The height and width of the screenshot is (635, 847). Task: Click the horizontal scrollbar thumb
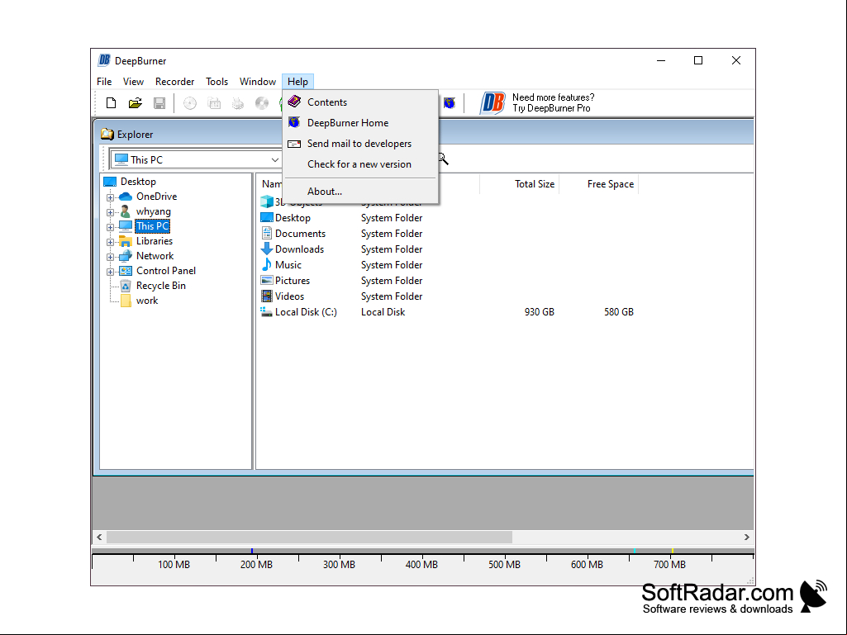309,538
